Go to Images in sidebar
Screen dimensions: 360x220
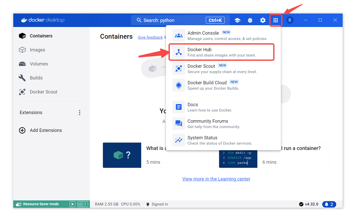coord(52,50)
